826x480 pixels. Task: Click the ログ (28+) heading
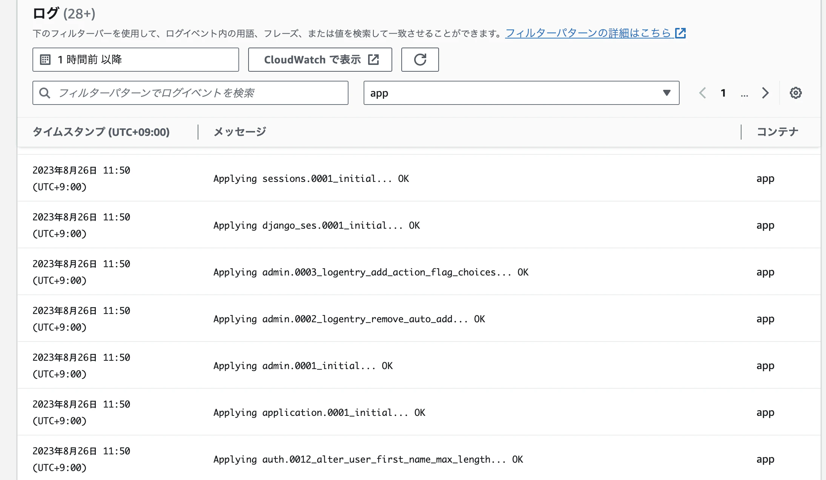click(x=64, y=14)
